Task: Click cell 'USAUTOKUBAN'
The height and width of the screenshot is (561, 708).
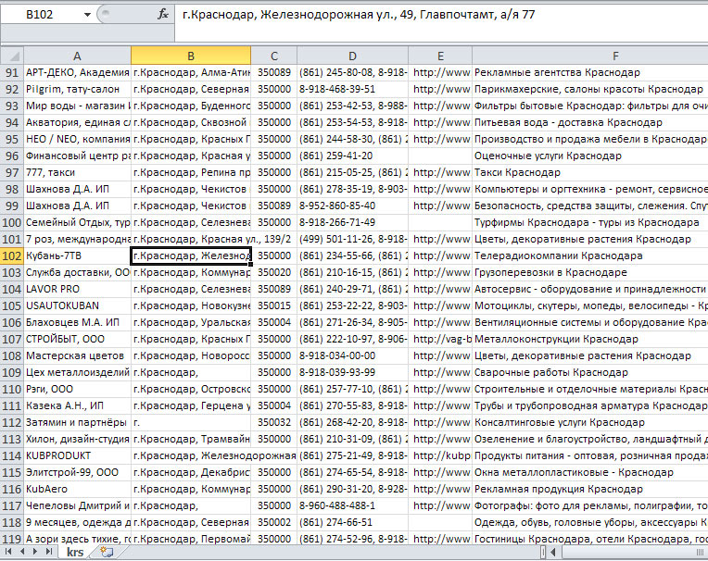Action: [x=77, y=306]
